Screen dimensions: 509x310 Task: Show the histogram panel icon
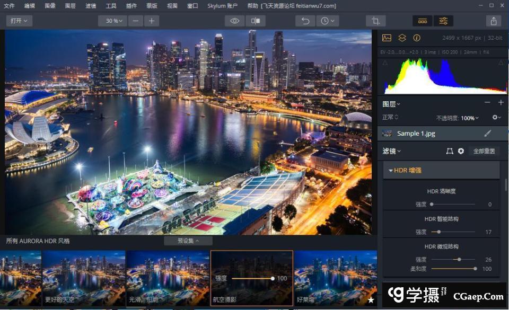tap(387, 38)
